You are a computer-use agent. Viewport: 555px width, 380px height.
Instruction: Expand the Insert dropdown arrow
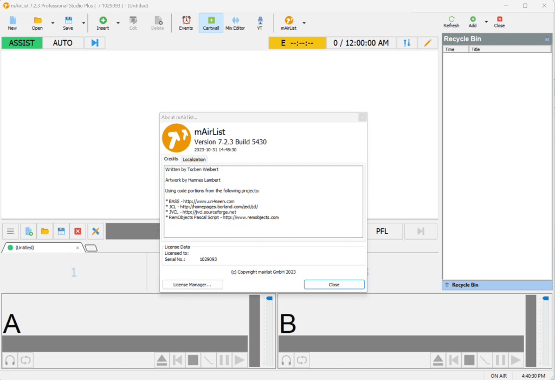tap(118, 23)
